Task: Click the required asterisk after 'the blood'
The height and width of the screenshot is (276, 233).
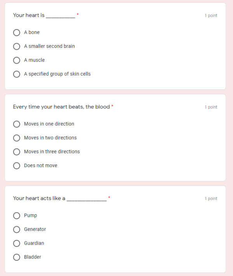Action: (112, 106)
